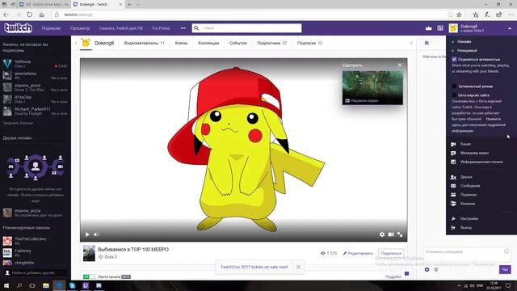This screenshot has height=291, width=517.
Task: Switch to Видеоматериалы tab
Action: [x=144, y=43]
